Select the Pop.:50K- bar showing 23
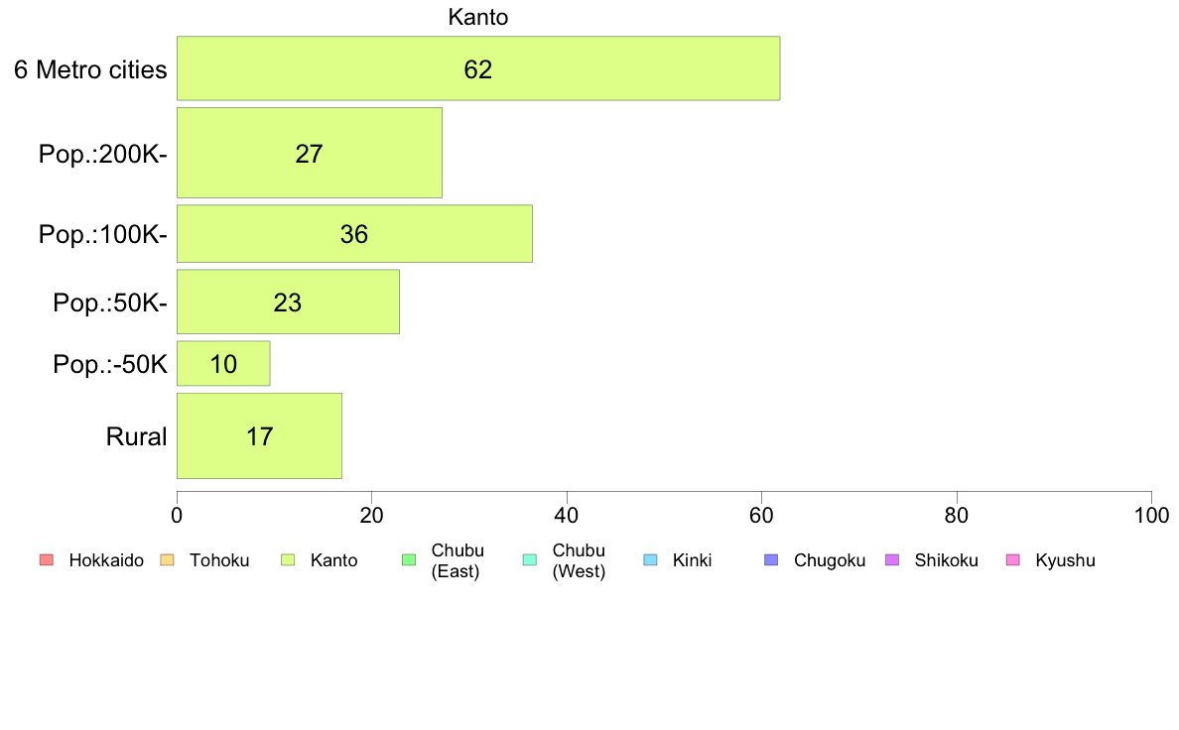Image resolution: width=1179 pixels, height=730 pixels. point(288,302)
